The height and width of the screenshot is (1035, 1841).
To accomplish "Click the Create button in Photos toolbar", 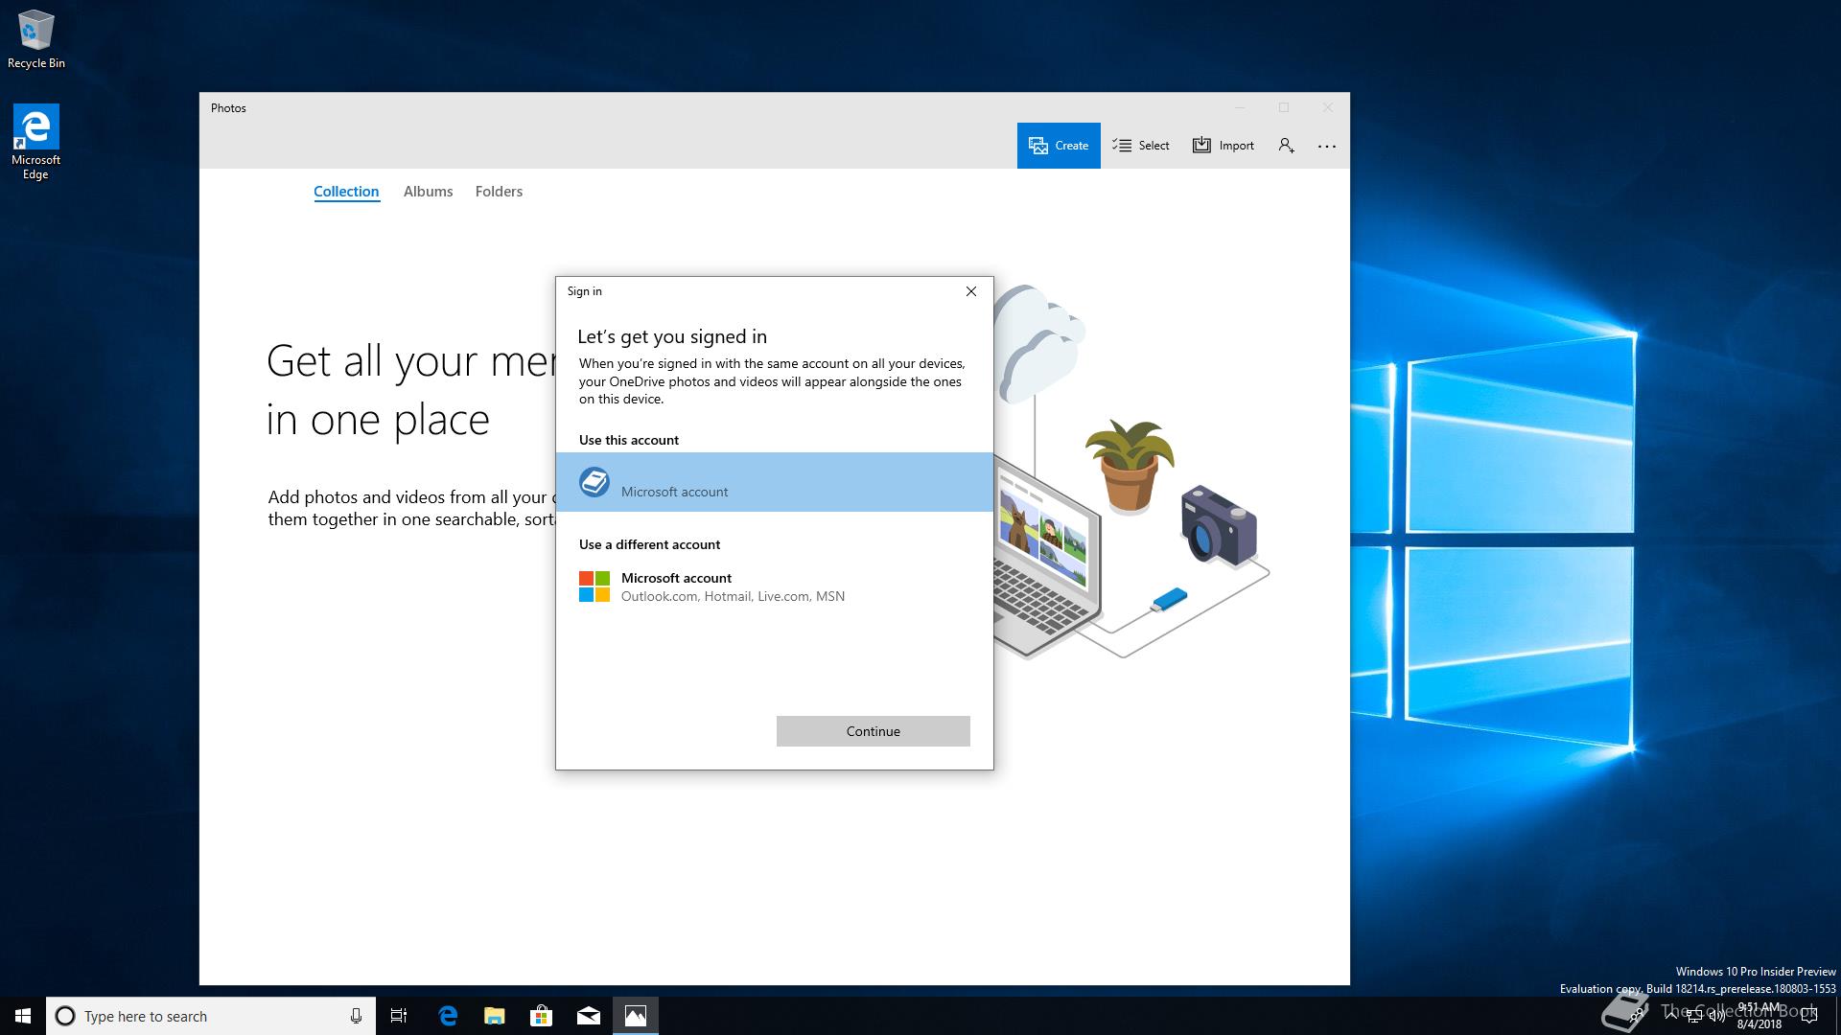I will [1059, 146].
